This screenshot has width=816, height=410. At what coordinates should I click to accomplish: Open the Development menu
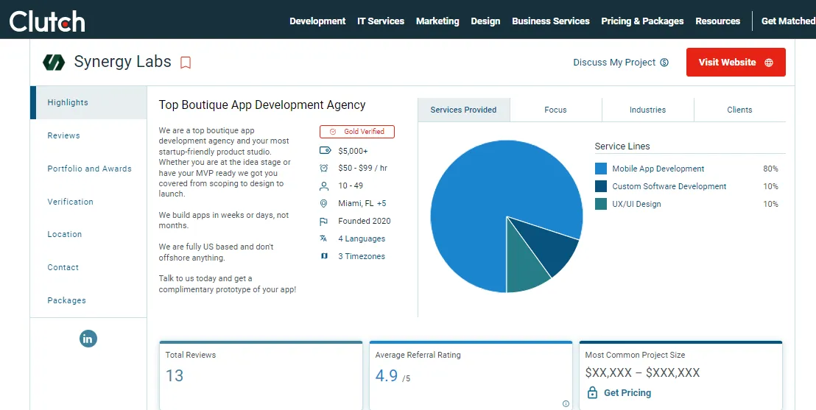pyautogui.click(x=317, y=21)
